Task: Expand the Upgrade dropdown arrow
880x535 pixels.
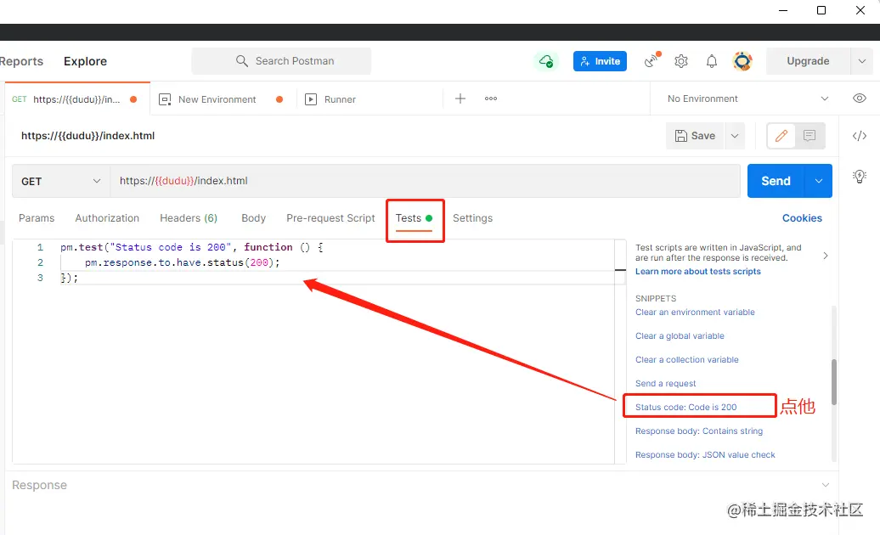Action: point(862,61)
